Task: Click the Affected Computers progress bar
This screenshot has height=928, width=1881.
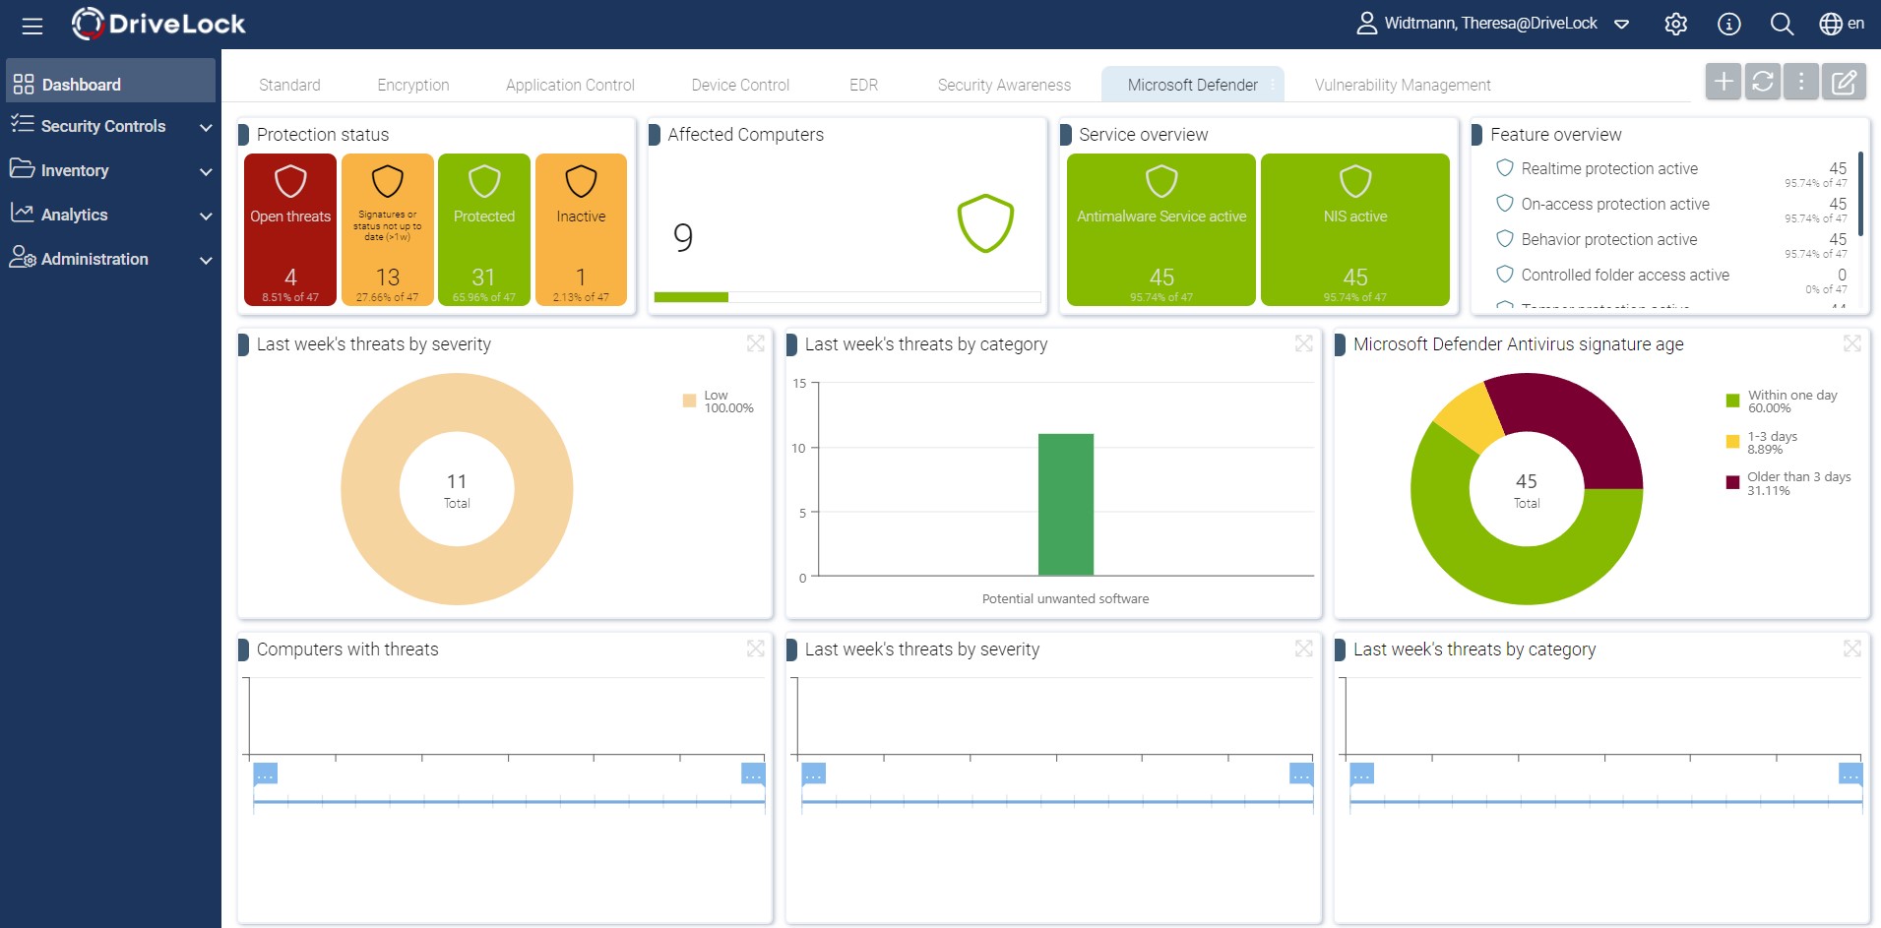Action: (847, 296)
